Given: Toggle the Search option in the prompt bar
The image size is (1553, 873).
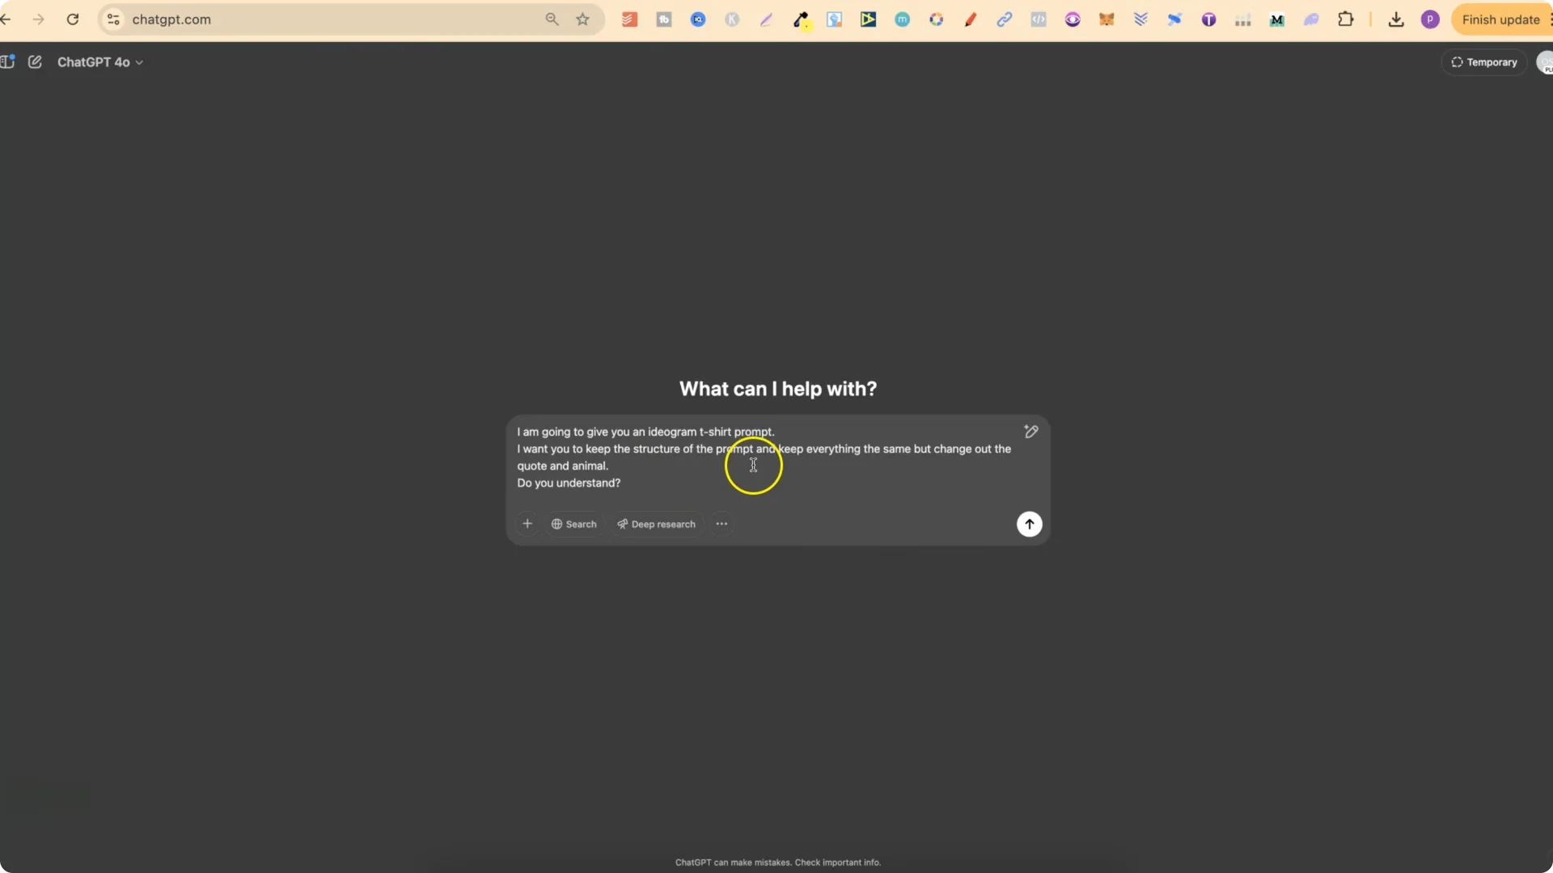Looking at the screenshot, I should click(x=573, y=524).
